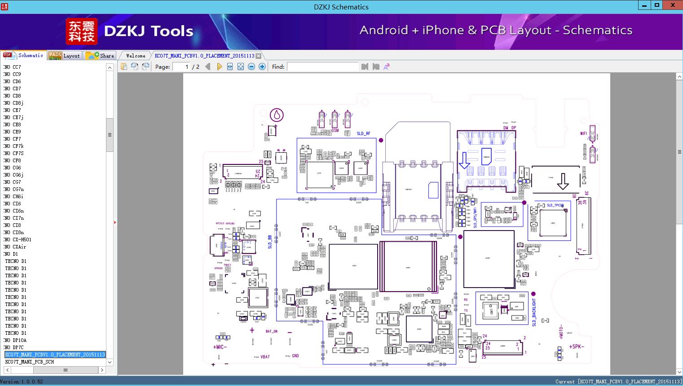Click the model list vertical scrollbar thumb

tap(110, 135)
